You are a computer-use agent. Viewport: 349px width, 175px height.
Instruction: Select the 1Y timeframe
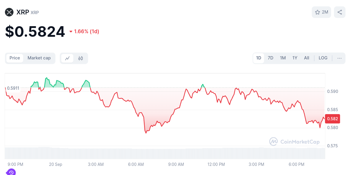(295, 58)
